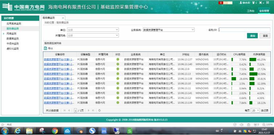Refresh the server monitoring table

99,110
